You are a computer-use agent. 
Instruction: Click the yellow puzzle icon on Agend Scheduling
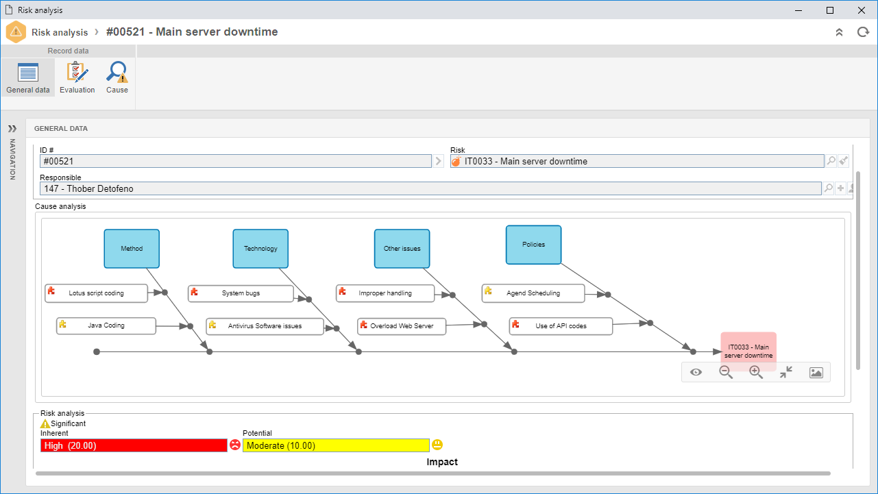pos(488,291)
